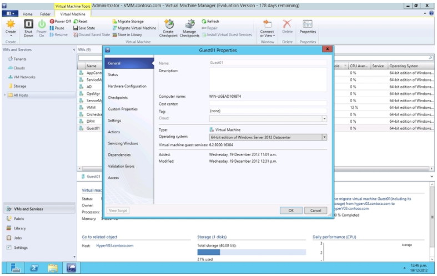Image resolution: width=437 pixels, height=276 pixels.
Task: Click Power Off in the ribbon
Action: tap(60, 22)
